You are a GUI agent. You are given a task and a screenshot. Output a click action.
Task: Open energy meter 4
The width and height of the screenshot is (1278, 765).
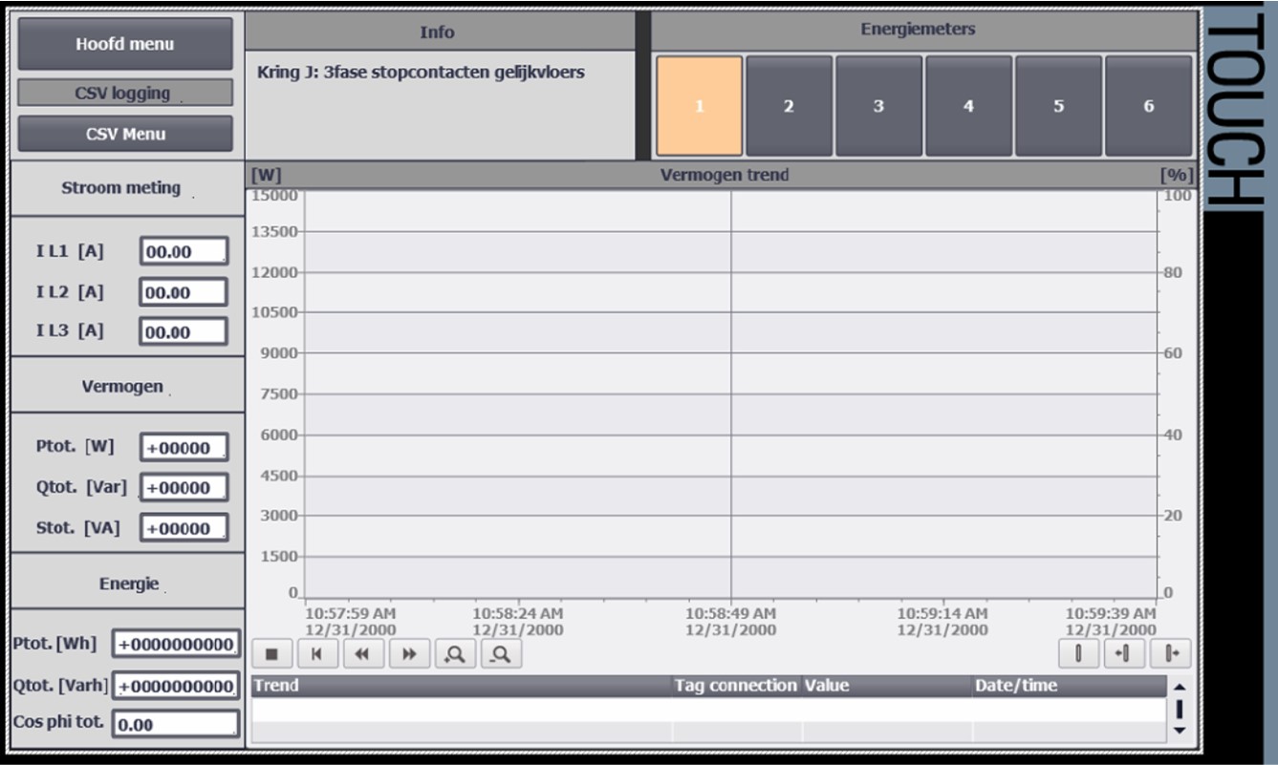click(969, 103)
